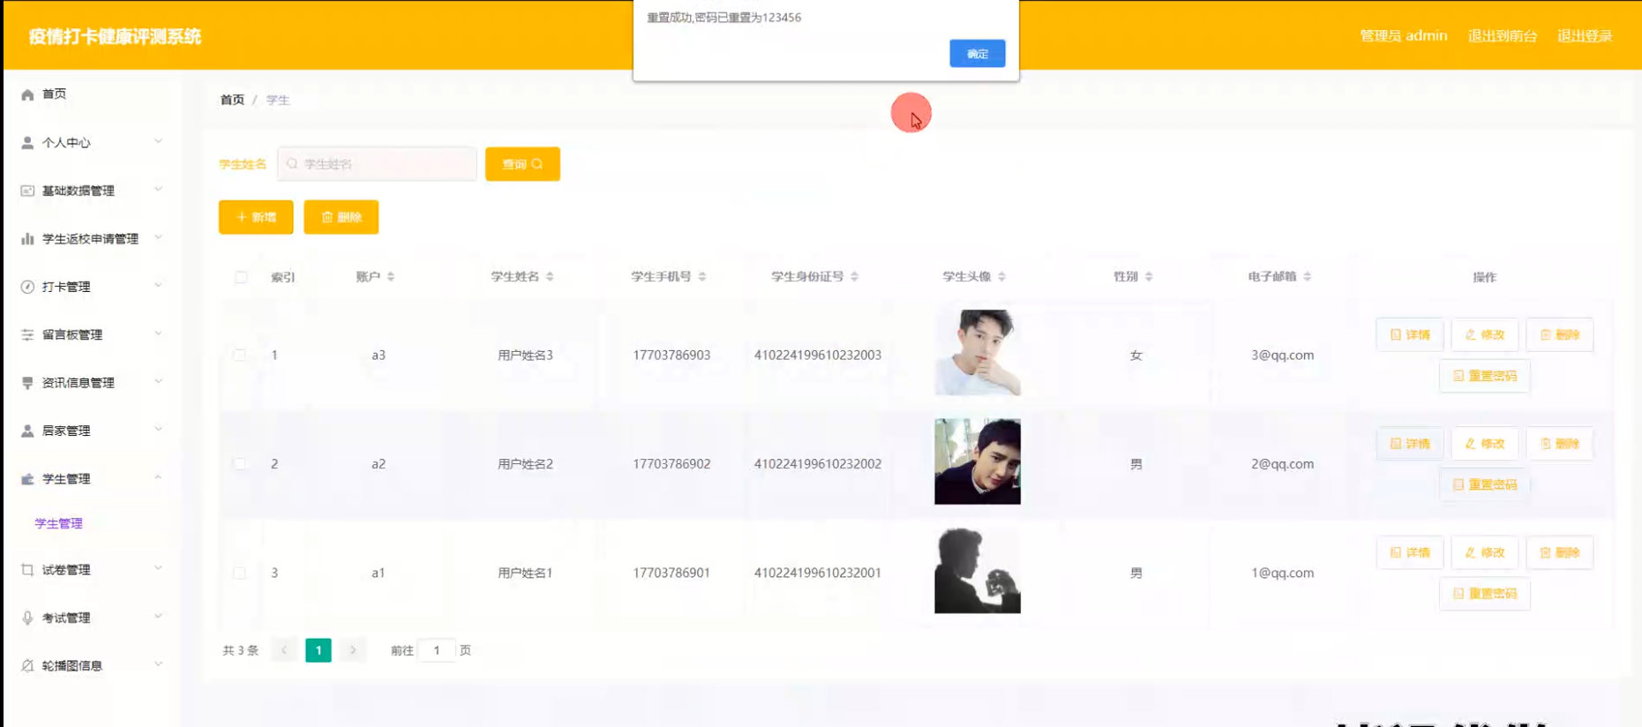Sort by 账户 column arrows
The image size is (1642, 727).
point(391,277)
